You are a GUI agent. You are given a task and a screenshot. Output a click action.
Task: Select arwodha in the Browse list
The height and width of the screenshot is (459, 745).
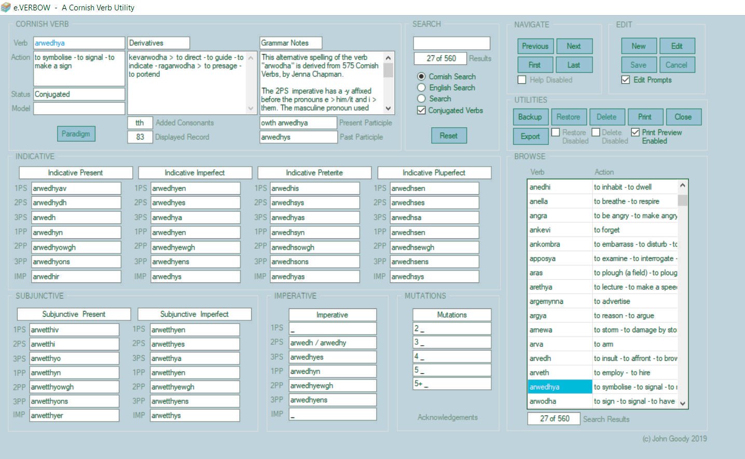coord(560,401)
